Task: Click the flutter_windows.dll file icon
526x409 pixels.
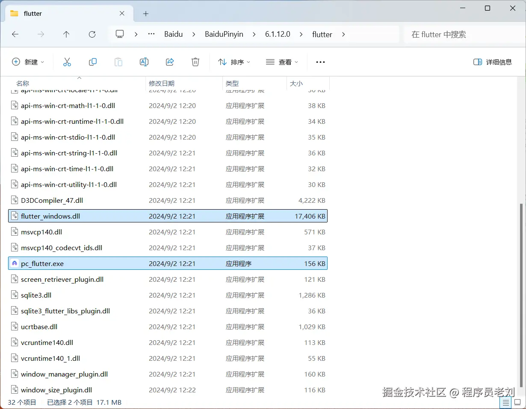Action: click(15, 216)
